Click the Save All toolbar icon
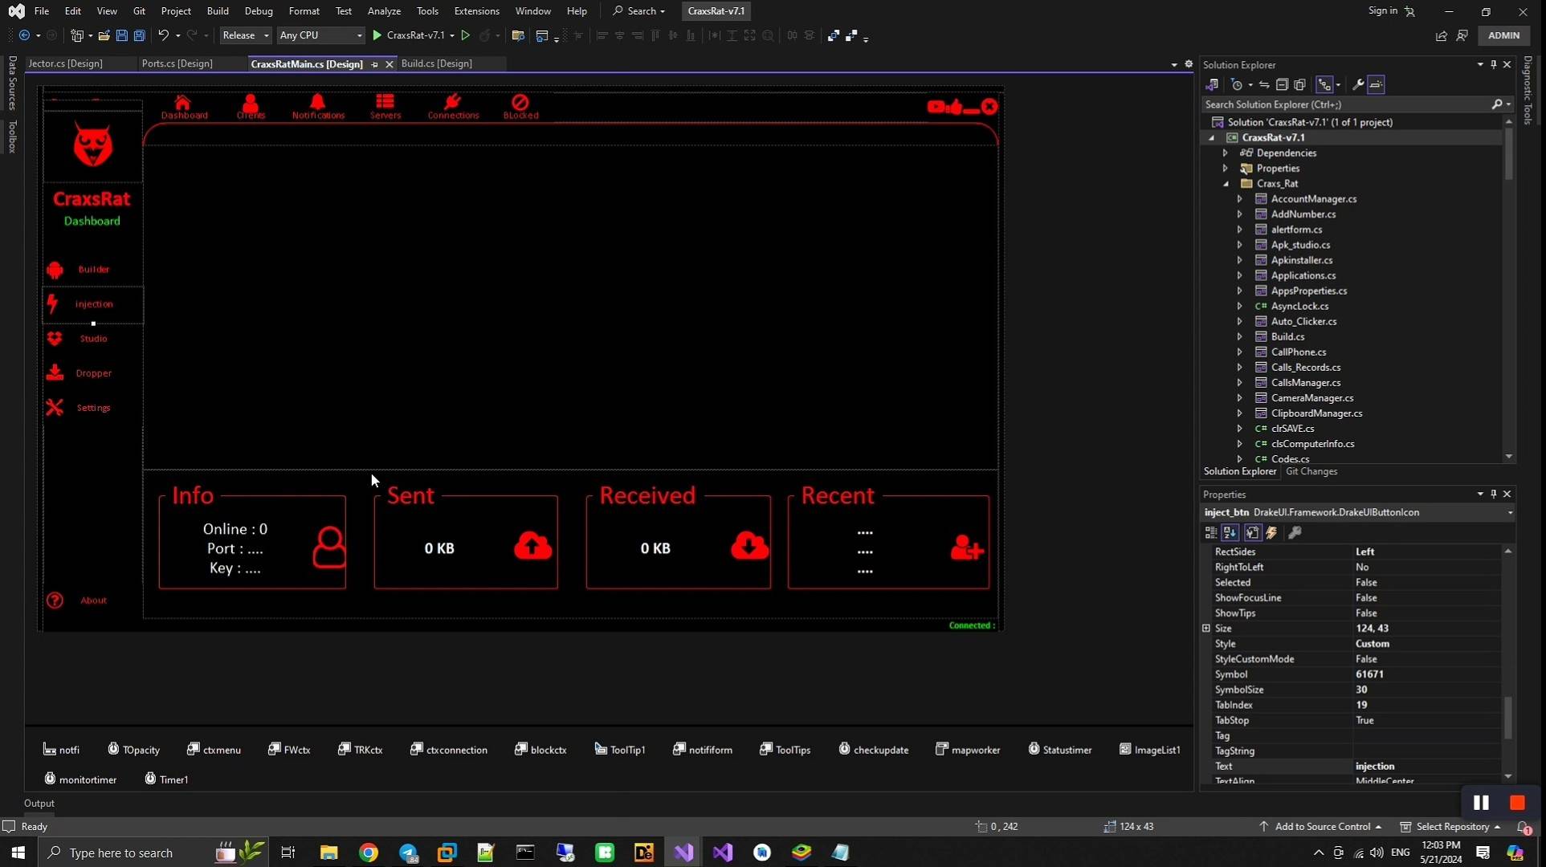This screenshot has width=1546, height=867. [139, 35]
